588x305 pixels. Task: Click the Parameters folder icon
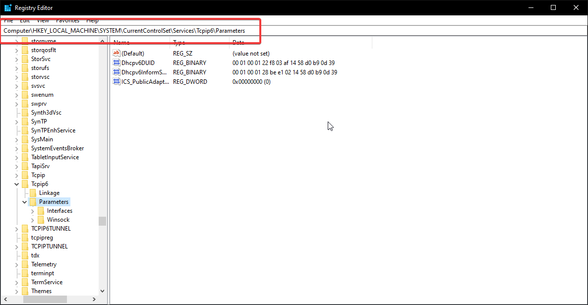pyautogui.click(x=33, y=202)
